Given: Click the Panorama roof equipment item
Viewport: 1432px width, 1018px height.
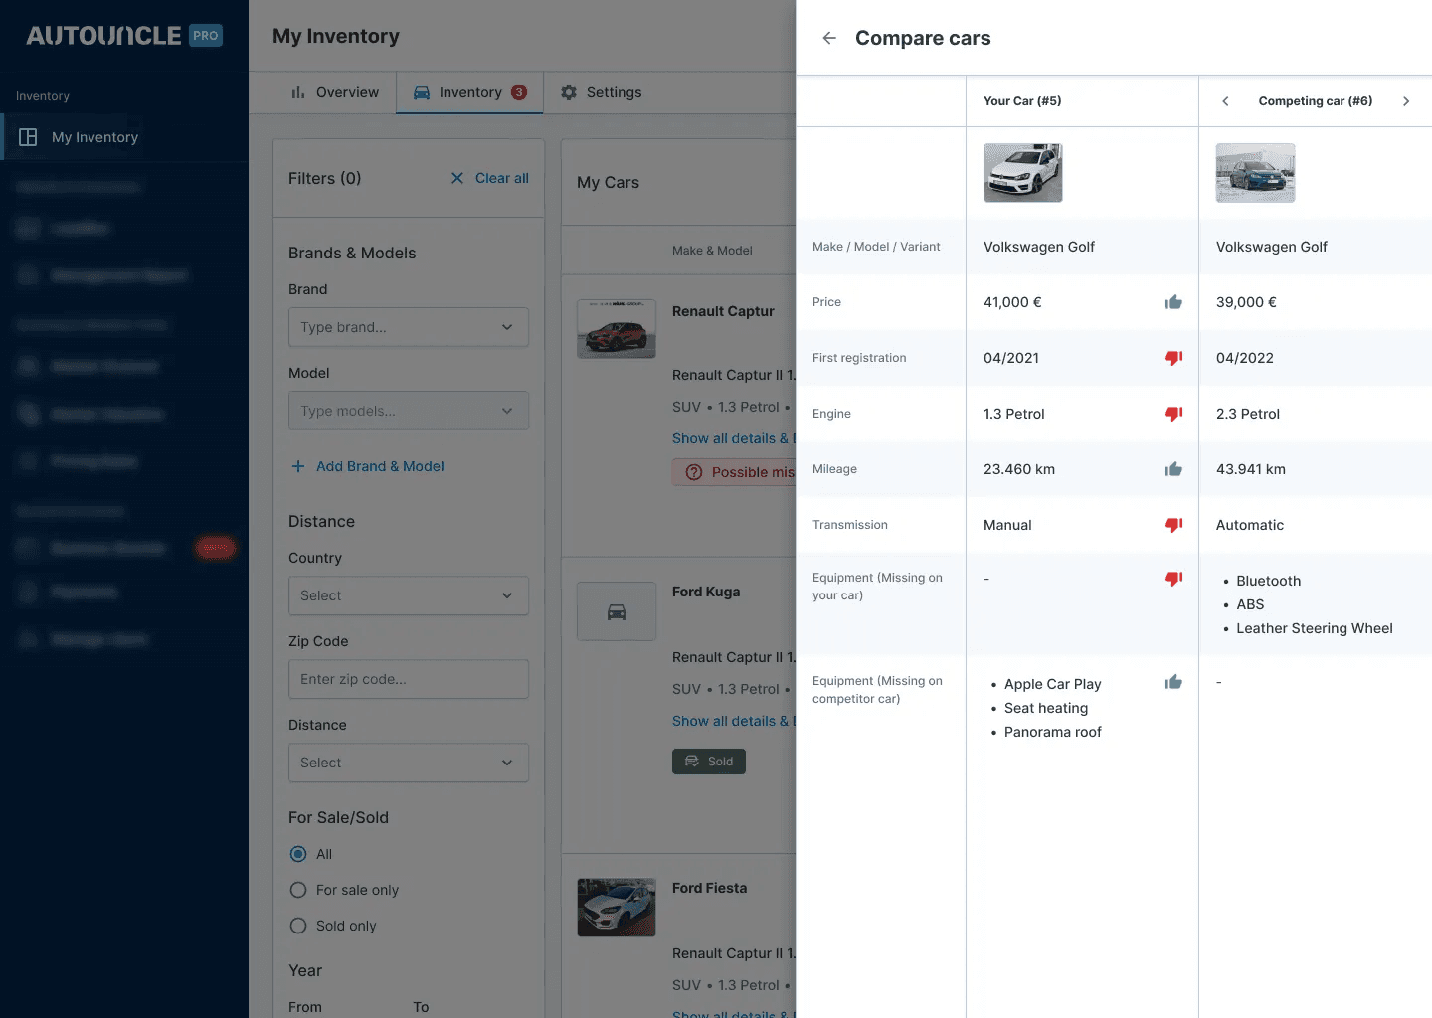Looking at the screenshot, I should (x=1053, y=732).
